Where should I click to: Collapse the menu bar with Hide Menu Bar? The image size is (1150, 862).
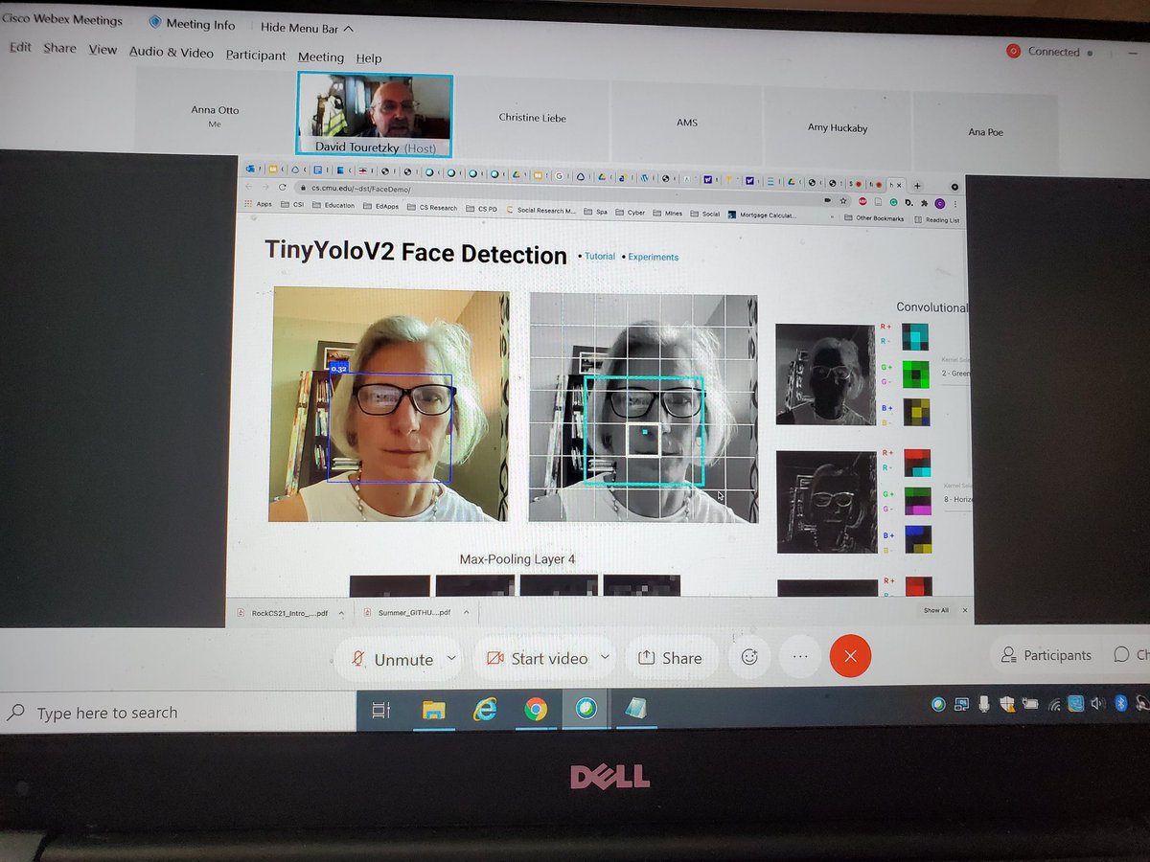pyautogui.click(x=301, y=28)
